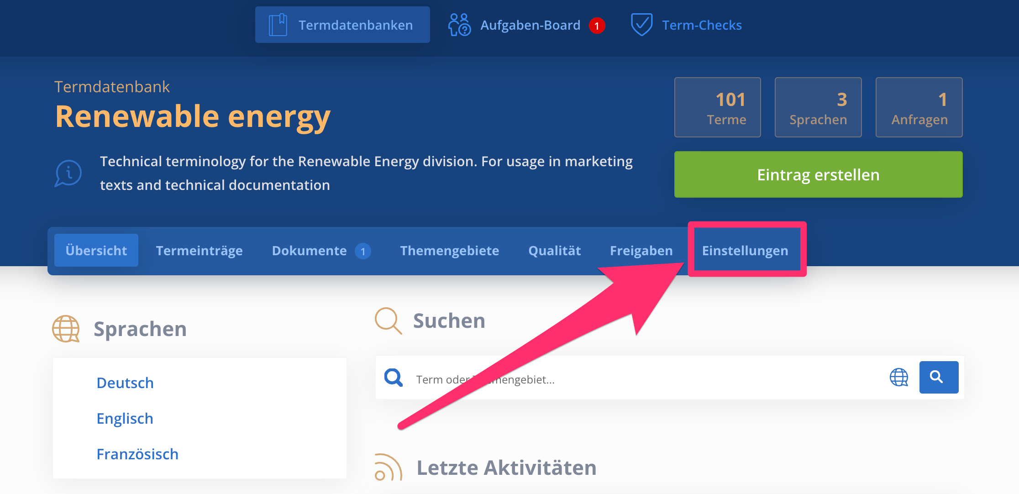Select the Deutsch language link
1019x494 pixels.
[x=125, y=383]
